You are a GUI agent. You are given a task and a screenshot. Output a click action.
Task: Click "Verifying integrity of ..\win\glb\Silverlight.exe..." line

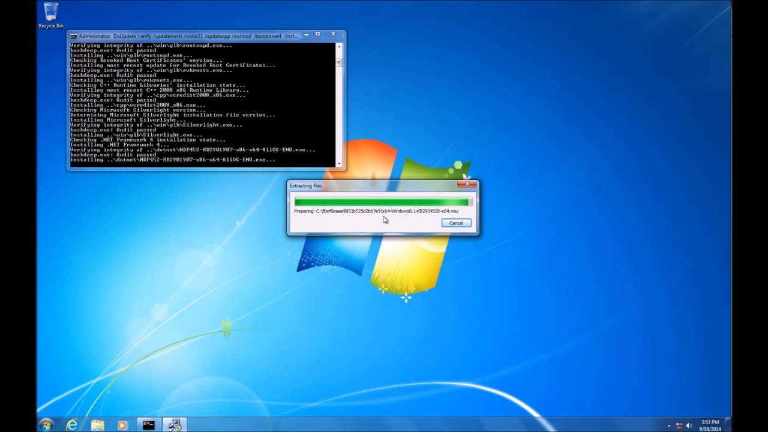(x=157, y=125)
